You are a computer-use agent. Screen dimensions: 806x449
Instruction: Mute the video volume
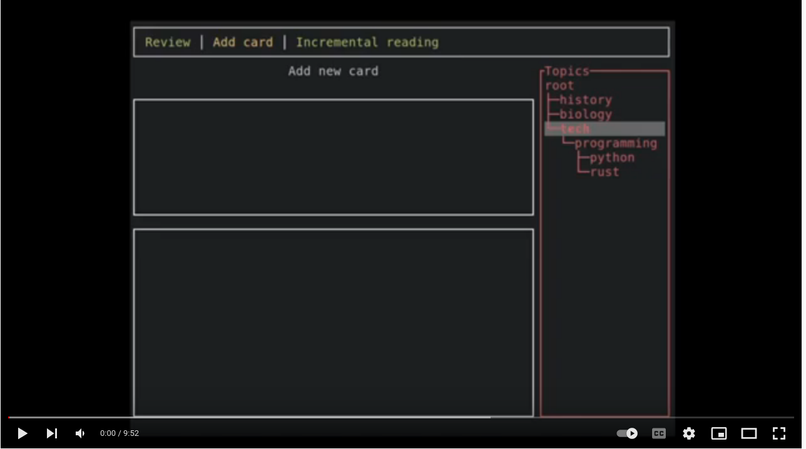(x=79, y=433)
